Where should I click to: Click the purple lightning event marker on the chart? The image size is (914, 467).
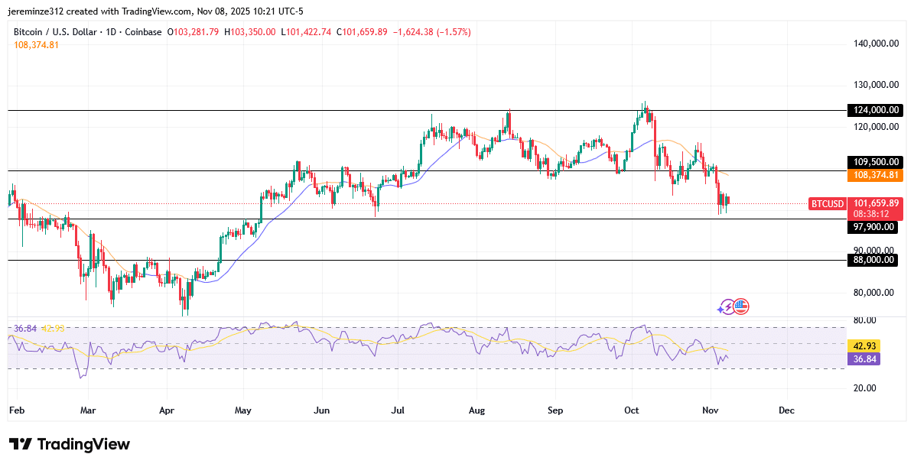click(728, 306)
